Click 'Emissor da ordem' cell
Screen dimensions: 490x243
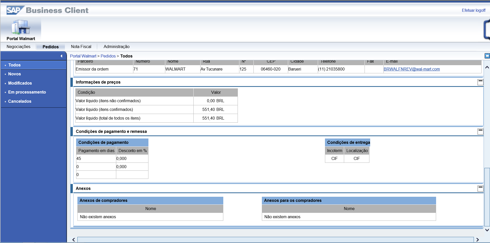pyautogui.click(x=104, y=69)
